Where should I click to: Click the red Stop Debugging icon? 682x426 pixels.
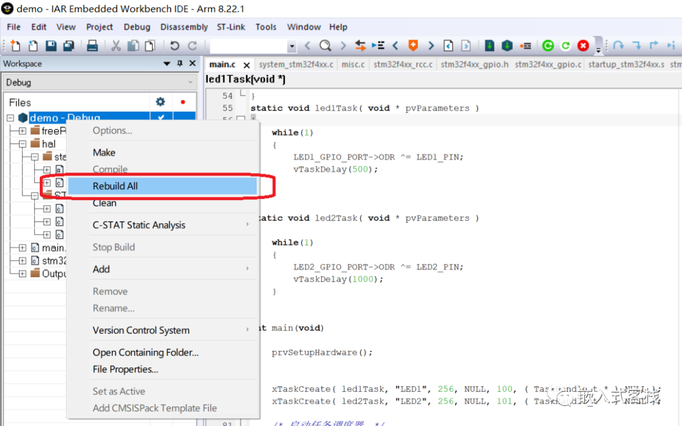point(583,45)
